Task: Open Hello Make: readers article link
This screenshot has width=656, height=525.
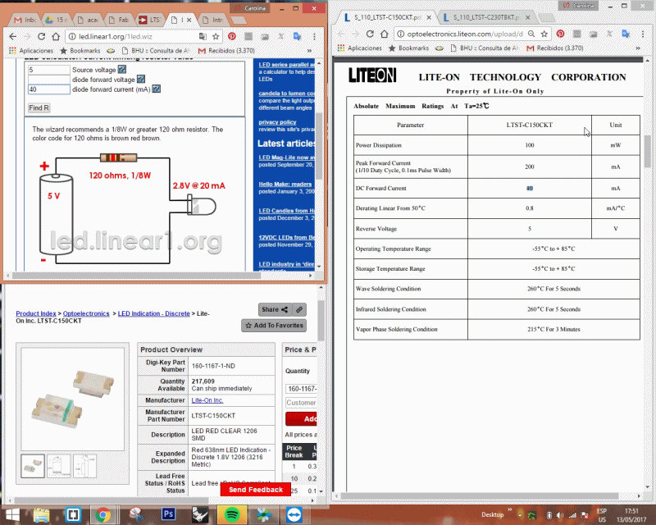Action: pos(285,184)
